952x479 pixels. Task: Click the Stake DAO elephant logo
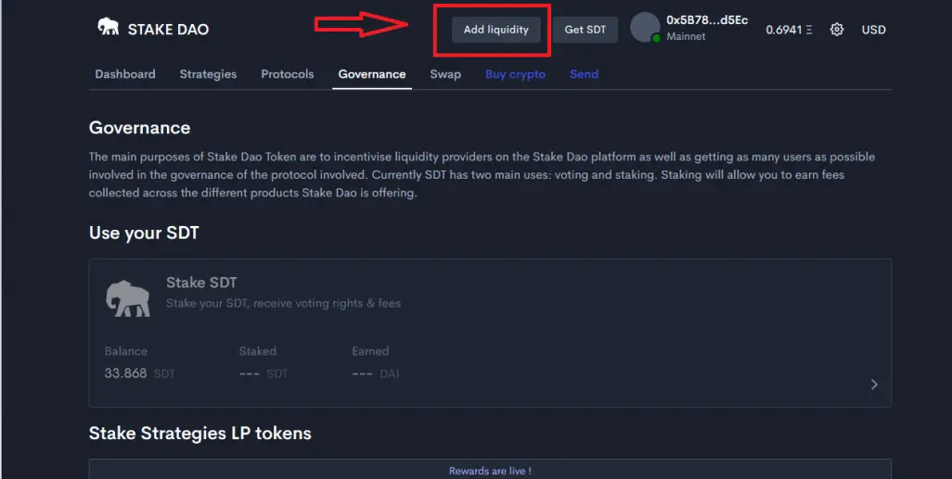[x=108, y=27]
